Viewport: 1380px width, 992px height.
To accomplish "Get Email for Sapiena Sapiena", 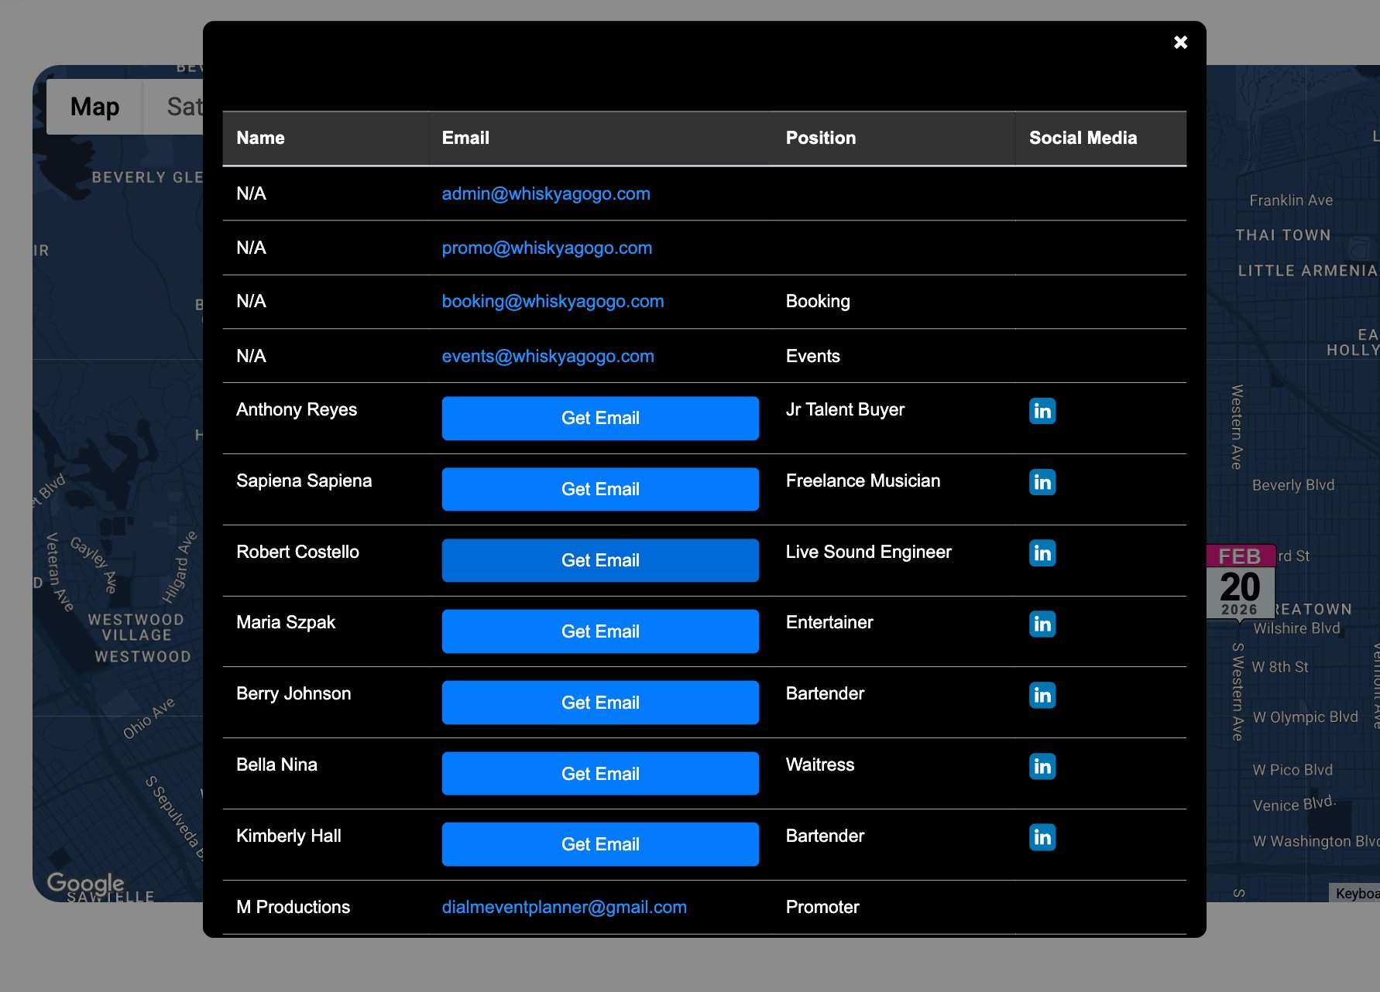I will tap(600, 489).
